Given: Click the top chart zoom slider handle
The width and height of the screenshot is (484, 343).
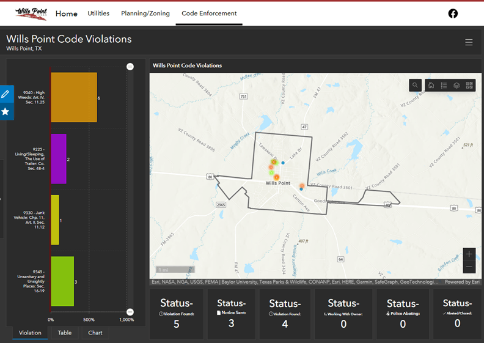Looking at the screenshot, I should coord(130,67).
